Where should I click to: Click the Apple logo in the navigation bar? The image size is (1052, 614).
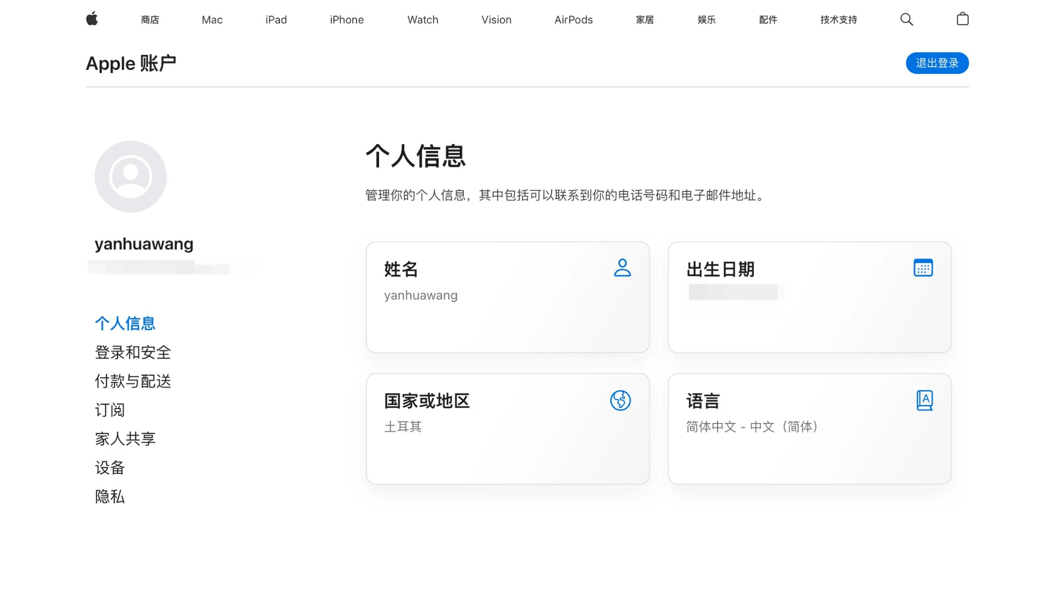click(x=92, y=19)
